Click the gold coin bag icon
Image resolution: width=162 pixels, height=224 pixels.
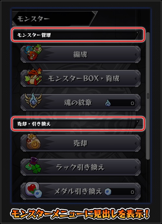[x=33, y=141]
